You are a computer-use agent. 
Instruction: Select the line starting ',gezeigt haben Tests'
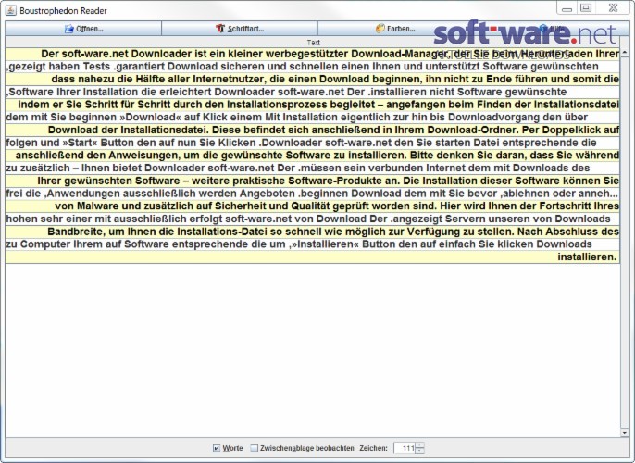[x=313, y=67]
